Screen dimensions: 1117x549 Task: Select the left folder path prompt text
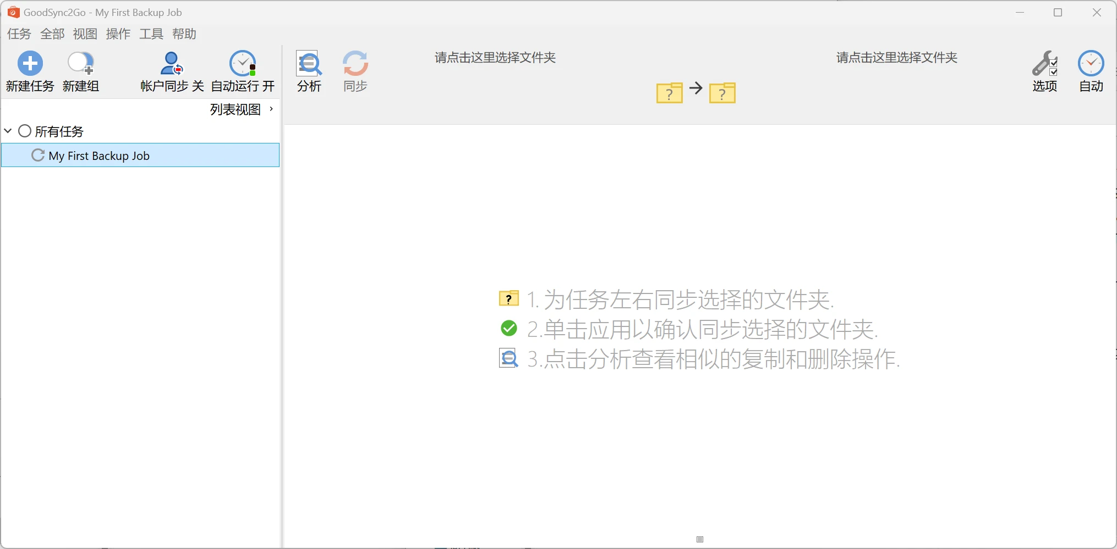(x=495, y=58)
